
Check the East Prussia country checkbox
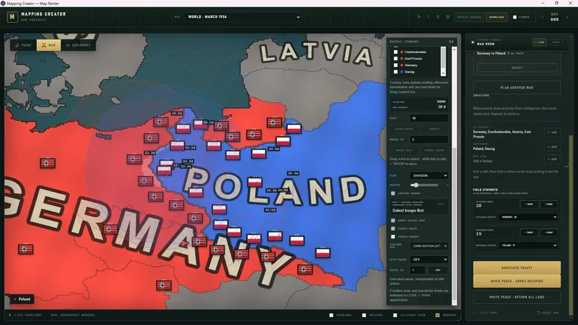click(396, 58)
